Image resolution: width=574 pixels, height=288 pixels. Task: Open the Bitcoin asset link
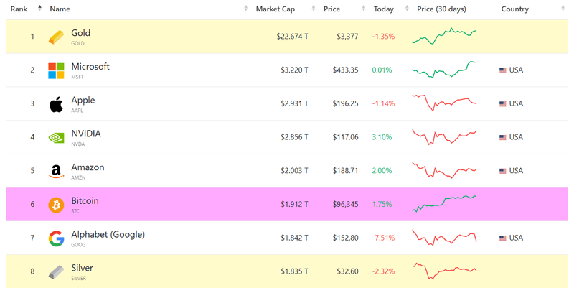pos(85,201)
